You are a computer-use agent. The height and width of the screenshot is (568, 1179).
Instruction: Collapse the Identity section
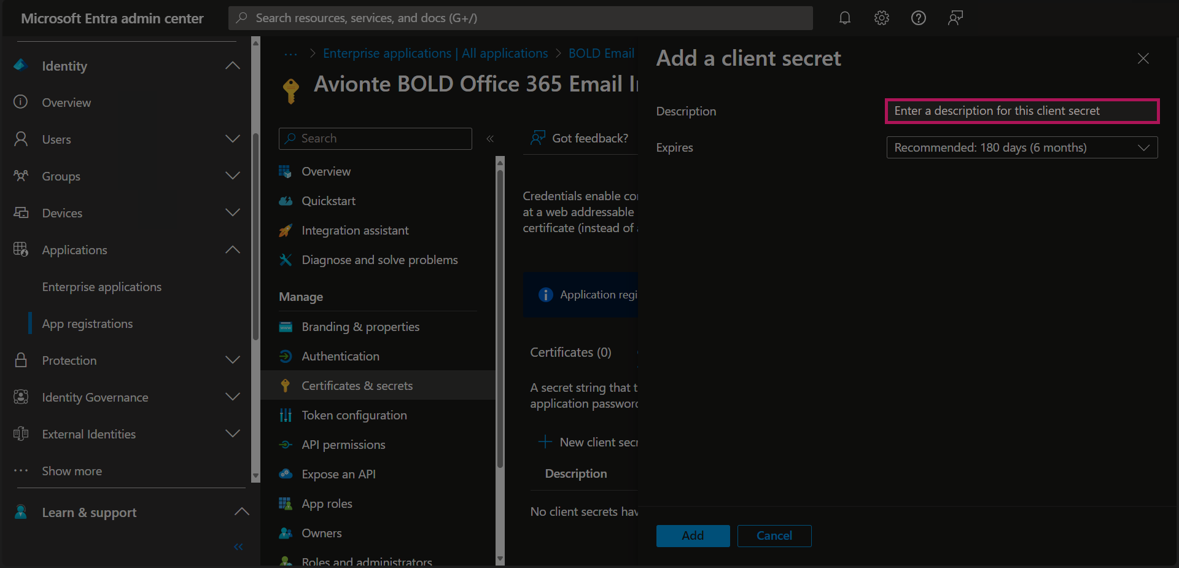(x=233, y=66)
